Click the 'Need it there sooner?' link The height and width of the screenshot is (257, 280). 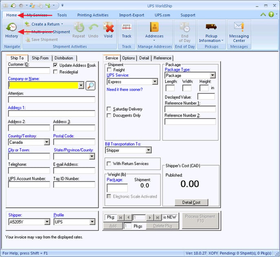click(x=125, y=89)
